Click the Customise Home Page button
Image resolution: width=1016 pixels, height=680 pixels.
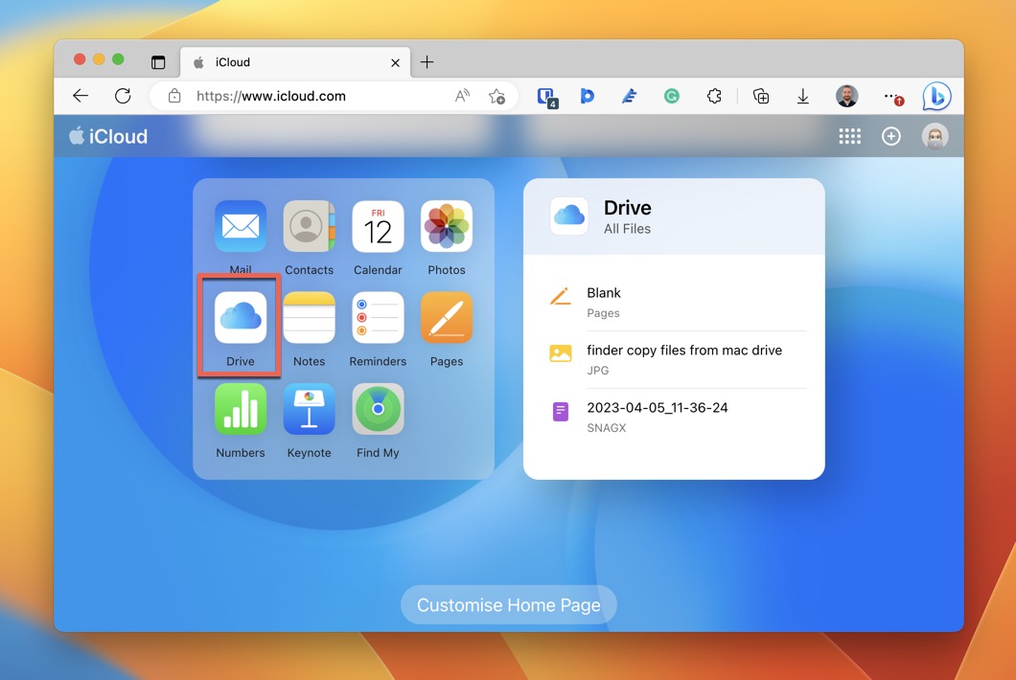[509, 605]
